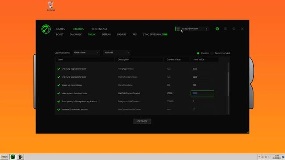Toggle Boost priority of foreground applications checkbox
The height and width of the screenshot is (160, 285).
click(59, 102)
